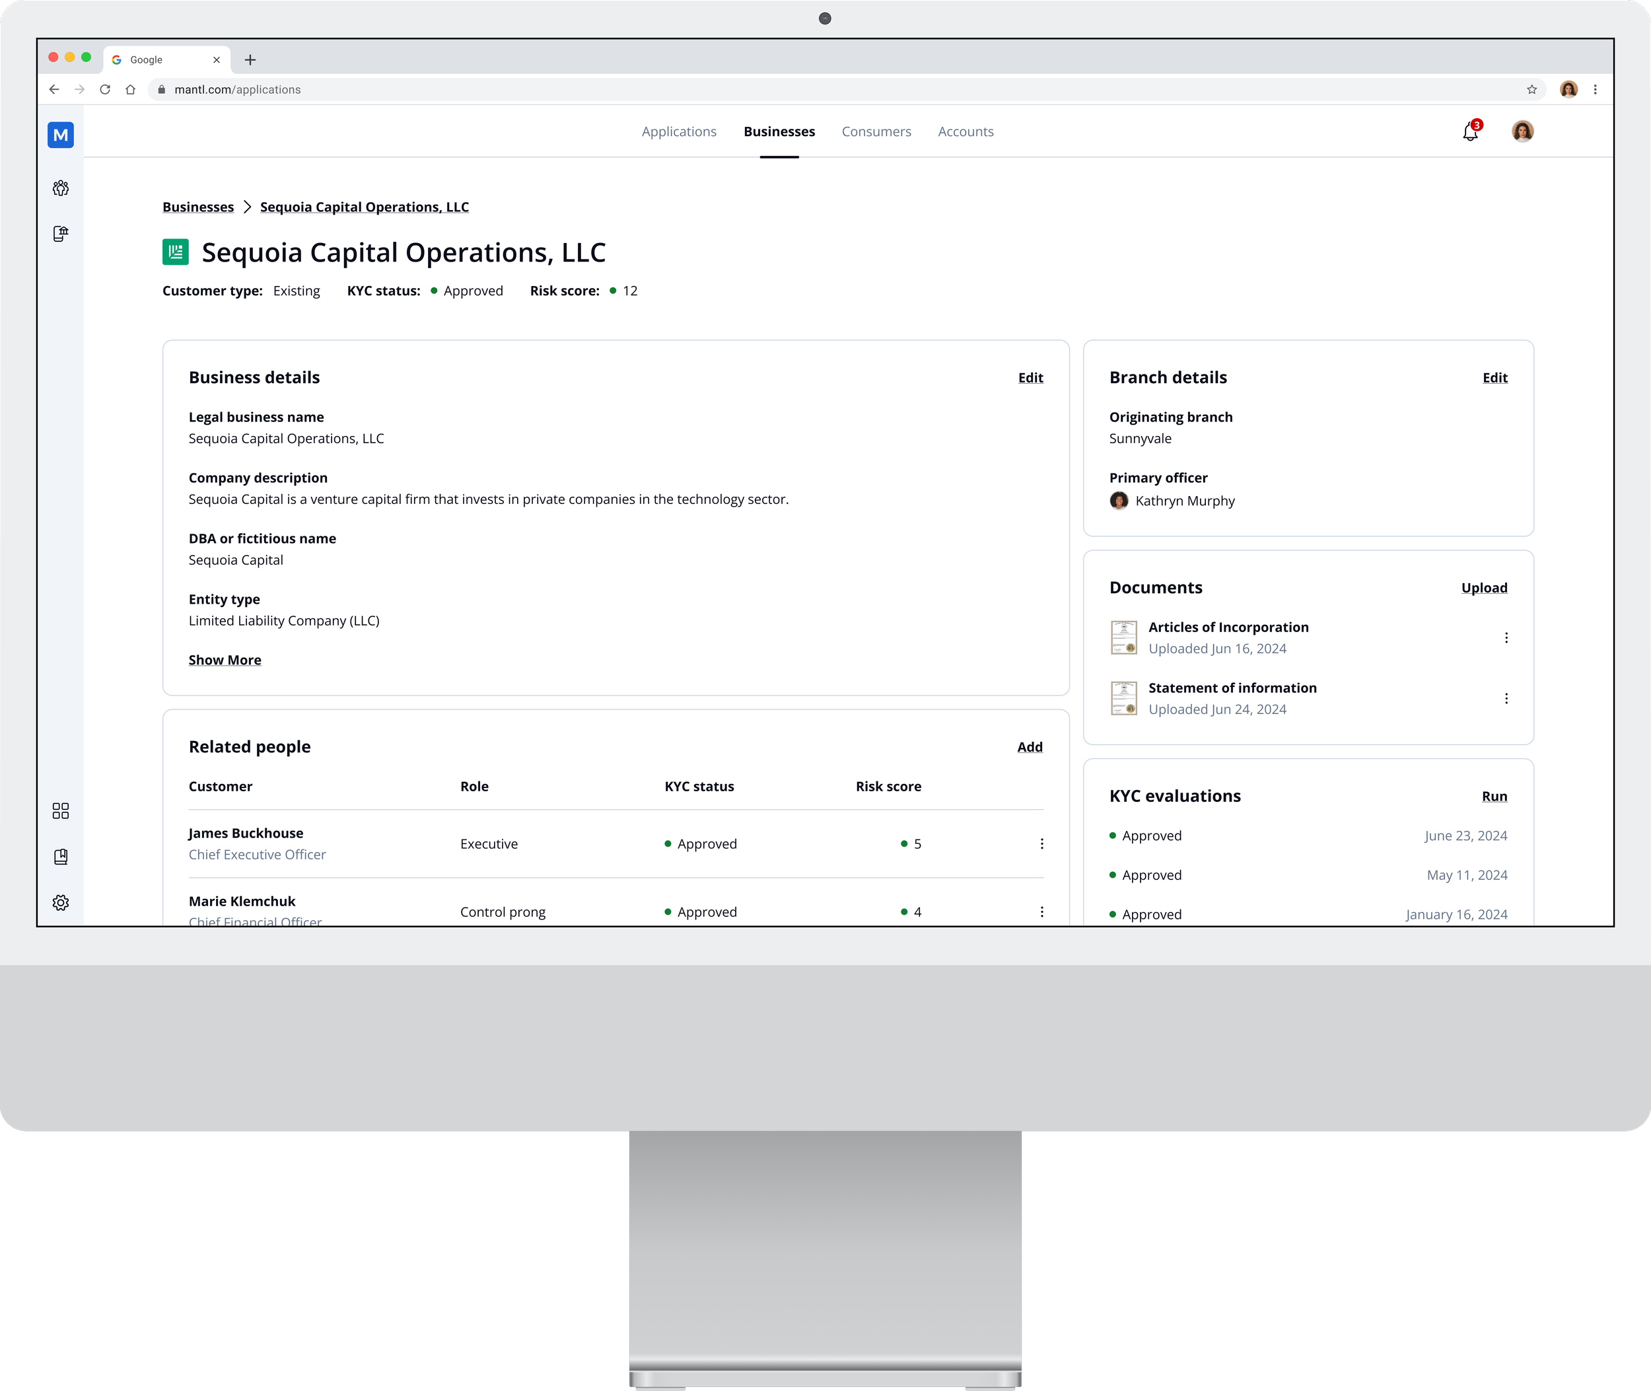The image size is (1651, 1391).
Task: Click the Articles of Incorporation title
Action: 1228,627
